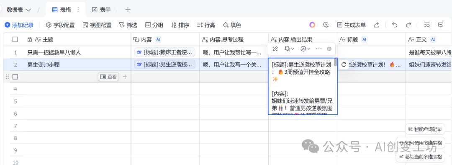Image resolution: width=452 pixels, height=165 pixels.
Task: Redo the last action
Action: pyautogui.click(x=408, y=25)
